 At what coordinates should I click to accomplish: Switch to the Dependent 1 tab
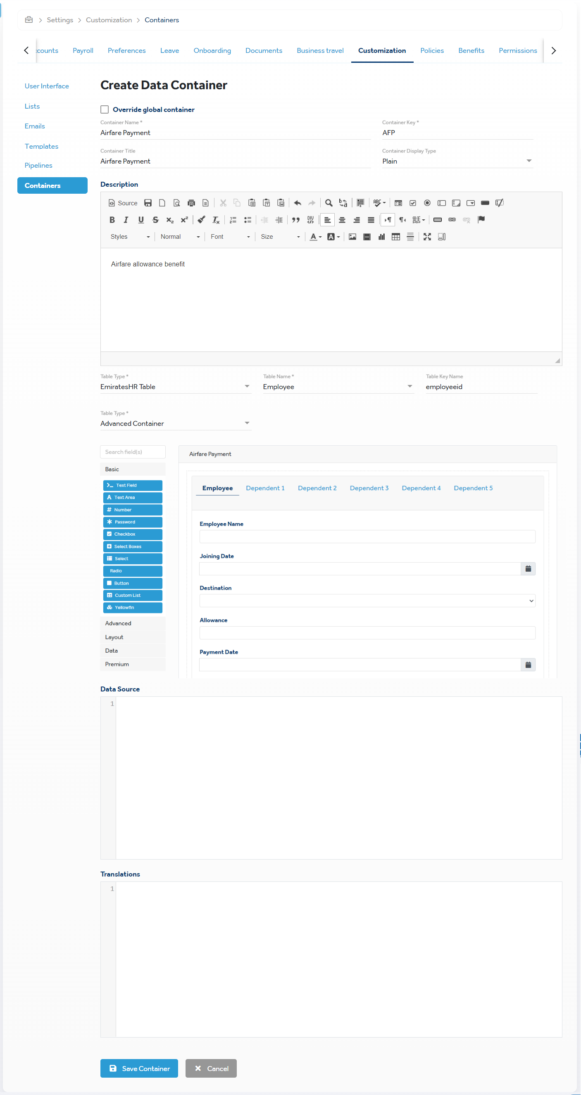click(265, 488)
